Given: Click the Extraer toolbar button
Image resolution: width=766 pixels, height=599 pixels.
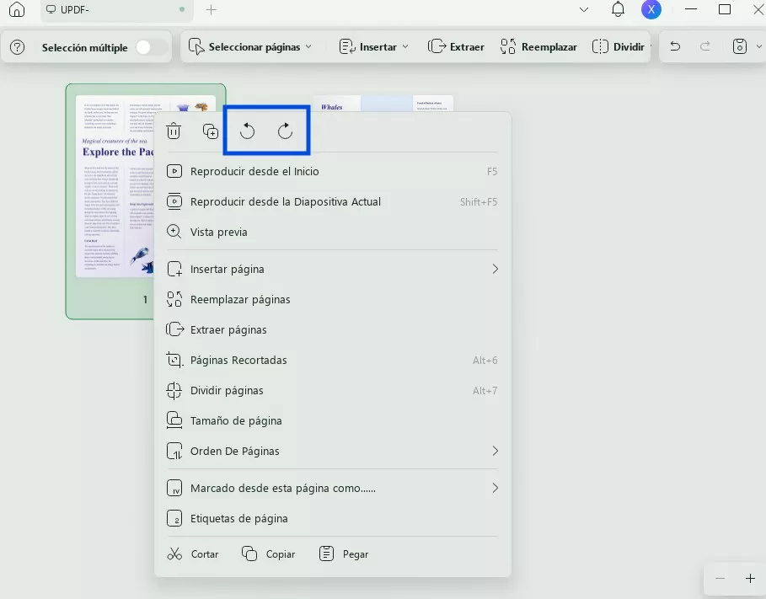Looking at the screenshot, I should [456, 47].
